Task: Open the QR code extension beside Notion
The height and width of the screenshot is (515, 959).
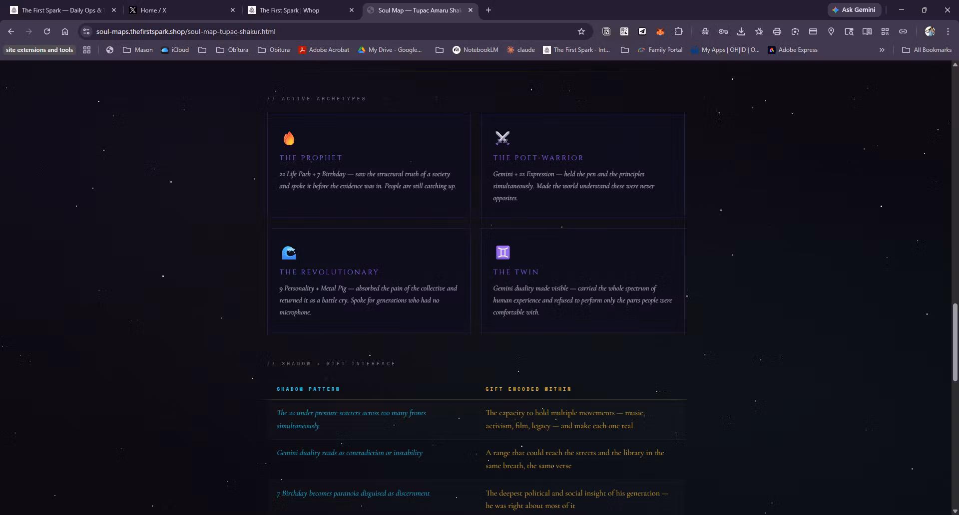Action: tap(624, 31)
